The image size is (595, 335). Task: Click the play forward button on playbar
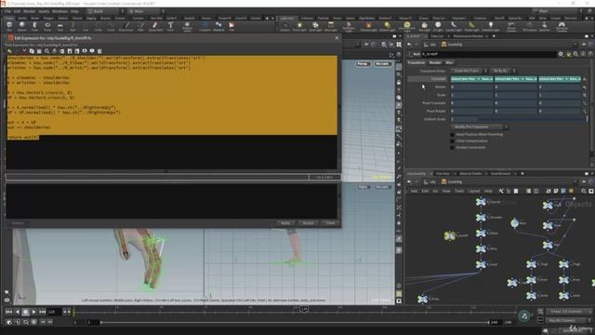[x=33, y=312]
